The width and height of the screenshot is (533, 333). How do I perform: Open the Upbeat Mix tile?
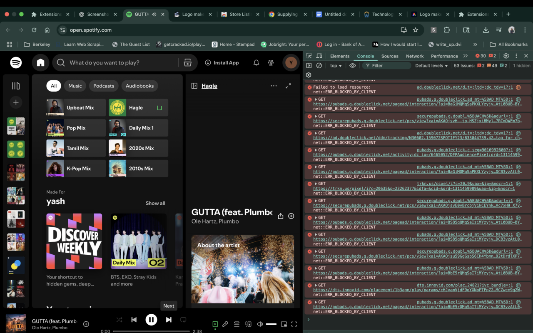click(x=76, y=107)
